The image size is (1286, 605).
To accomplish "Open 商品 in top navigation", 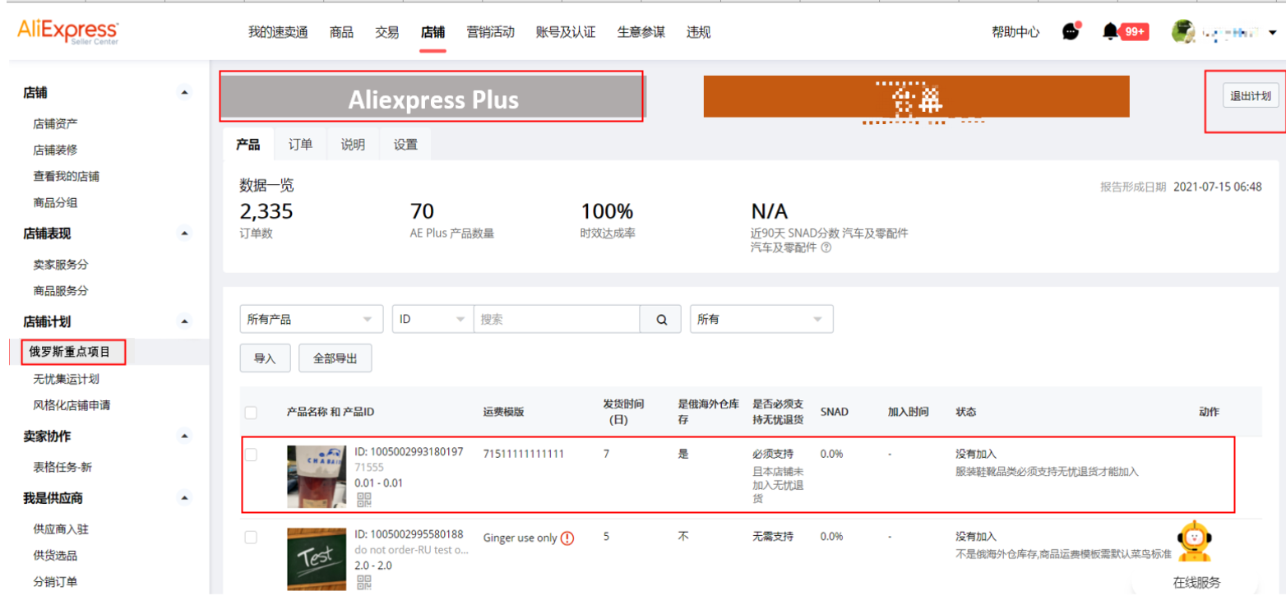I will (x=341, y=32).
